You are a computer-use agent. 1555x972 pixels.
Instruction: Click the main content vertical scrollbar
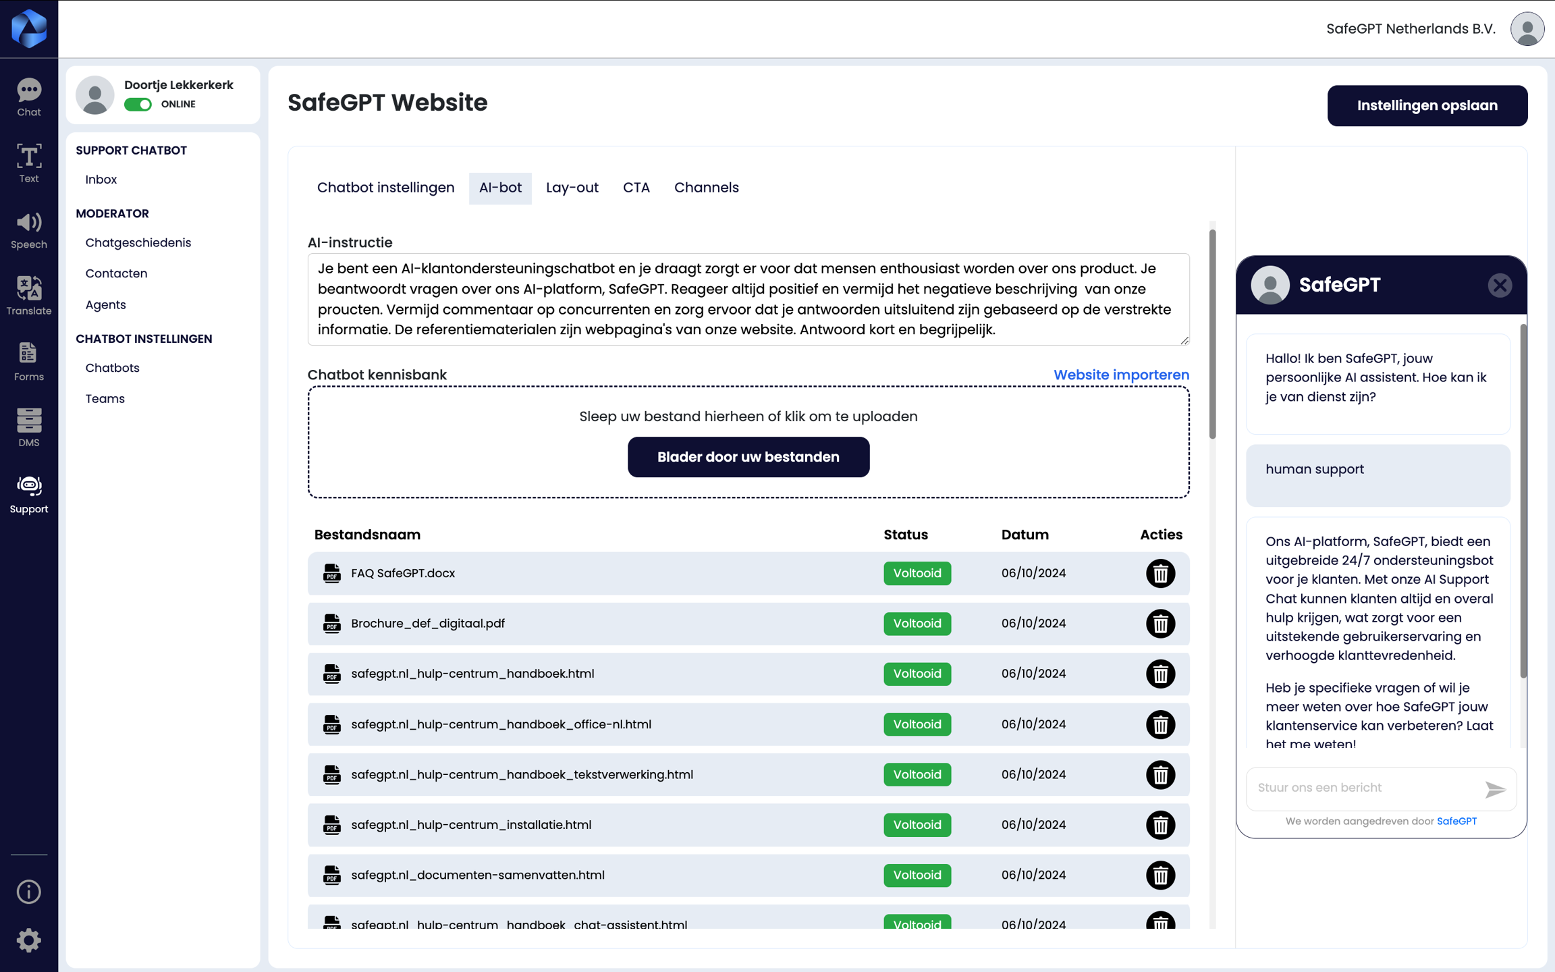[x=1212, y=335]
